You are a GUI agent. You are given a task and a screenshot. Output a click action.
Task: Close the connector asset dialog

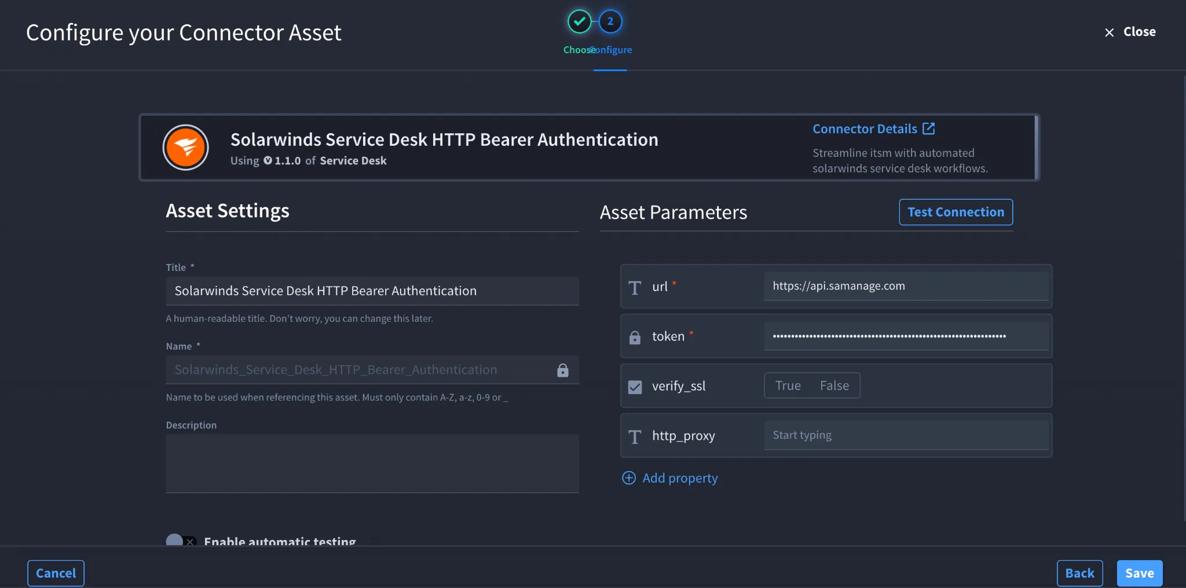click(1130, 32)
